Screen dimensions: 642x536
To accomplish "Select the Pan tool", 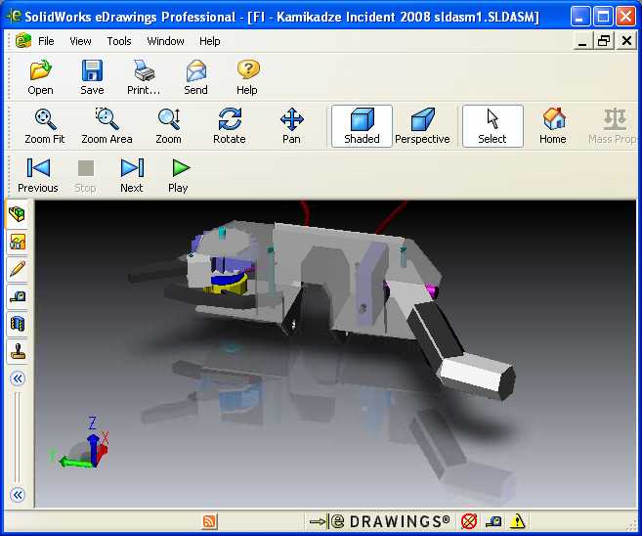I will [291, 126].
